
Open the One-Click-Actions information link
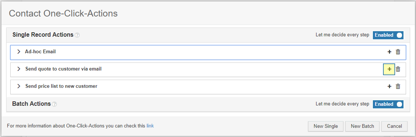(150, 126)
